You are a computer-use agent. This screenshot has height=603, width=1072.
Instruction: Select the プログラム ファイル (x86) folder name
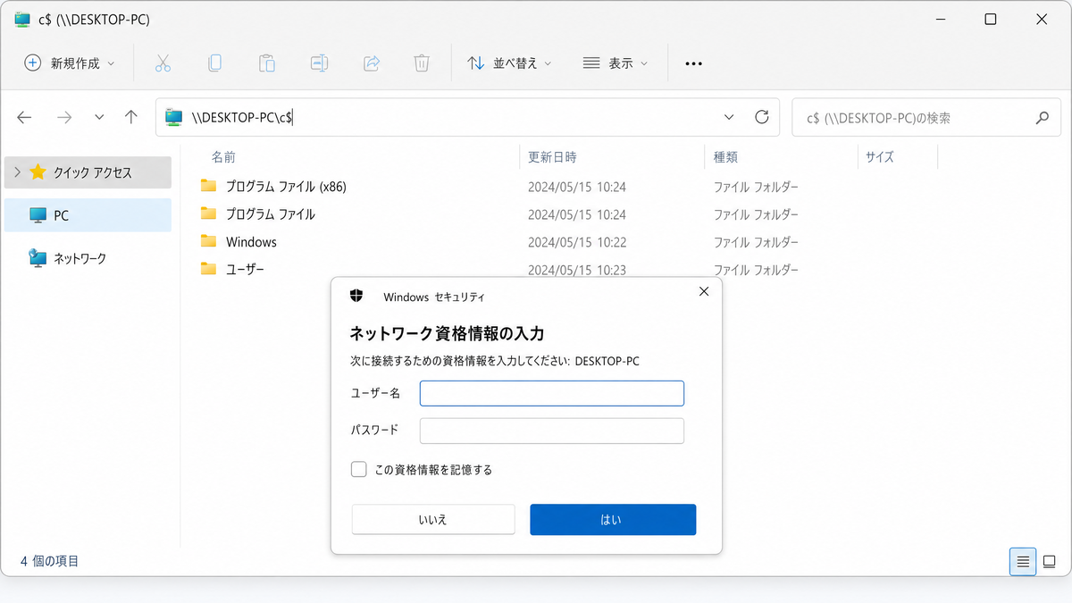(286, 187)
